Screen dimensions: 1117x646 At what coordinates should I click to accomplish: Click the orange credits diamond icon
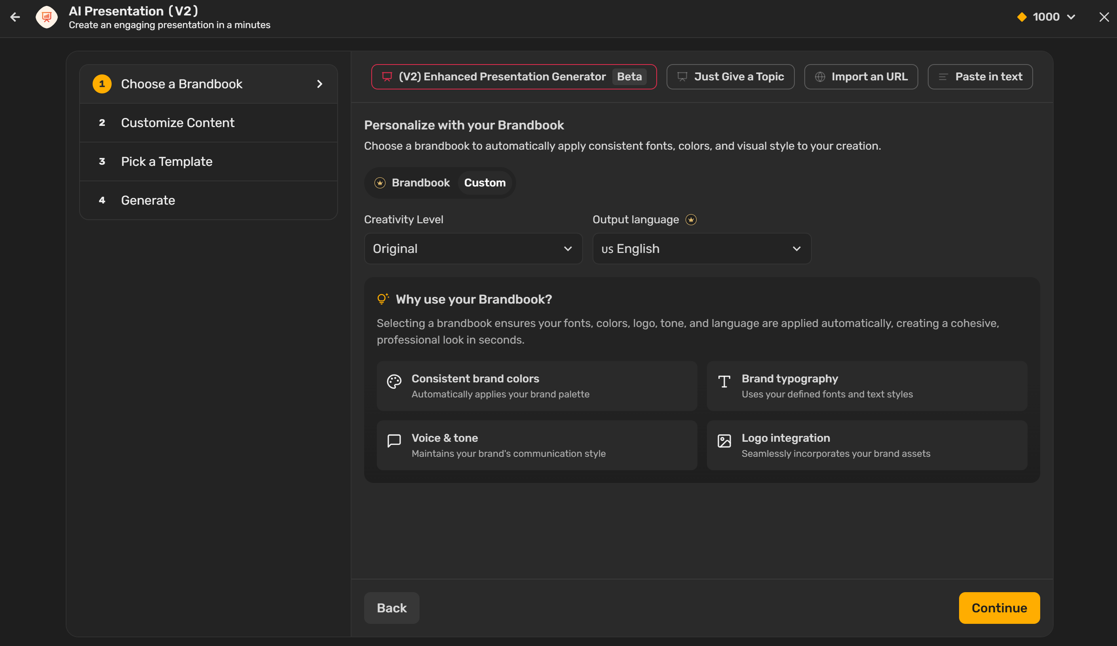click(x=1022, y=17)
